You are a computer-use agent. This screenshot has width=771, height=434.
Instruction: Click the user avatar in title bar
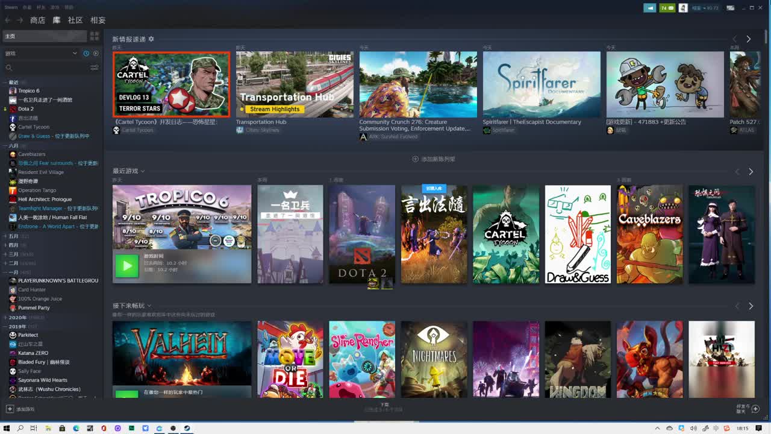click(x=683, y=8)
